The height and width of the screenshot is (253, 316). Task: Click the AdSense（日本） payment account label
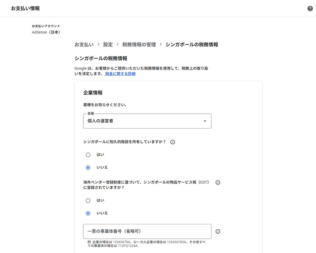[x=46, y=32]
